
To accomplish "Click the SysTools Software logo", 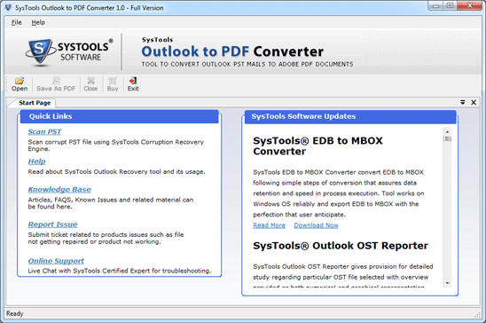I will click(69, 51).
